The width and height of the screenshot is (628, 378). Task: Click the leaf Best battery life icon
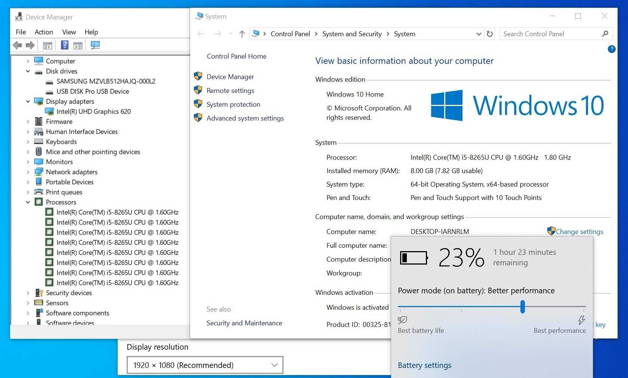pos(402,320)
